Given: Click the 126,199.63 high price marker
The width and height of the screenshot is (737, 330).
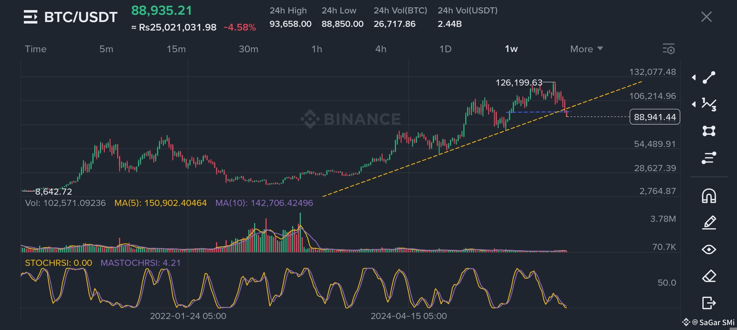Looking at the screenshot, I should [x=519, y=82].
